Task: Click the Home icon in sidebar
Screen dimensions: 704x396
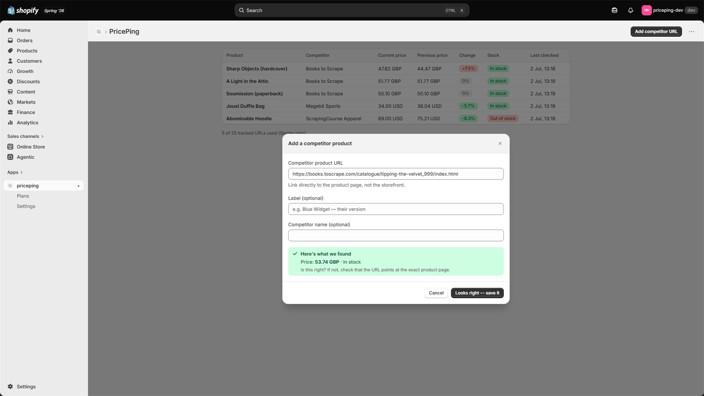Action: pos(10,30)
